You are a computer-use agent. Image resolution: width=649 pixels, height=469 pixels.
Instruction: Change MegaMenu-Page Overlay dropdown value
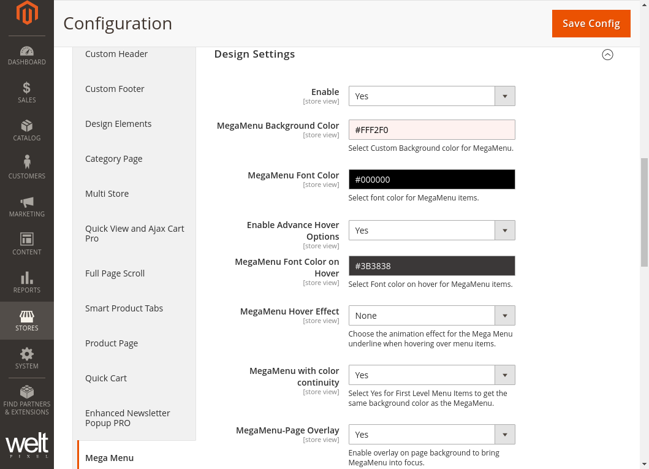point(431,435)
